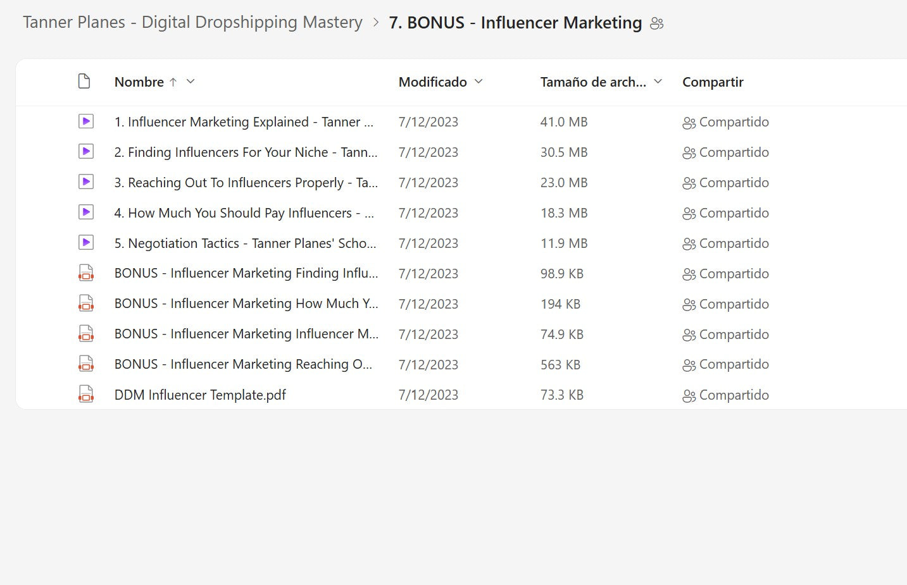Click Compartido status for the 194 KB file
This screenshot has width=907, height=585.
pos(734,304)
